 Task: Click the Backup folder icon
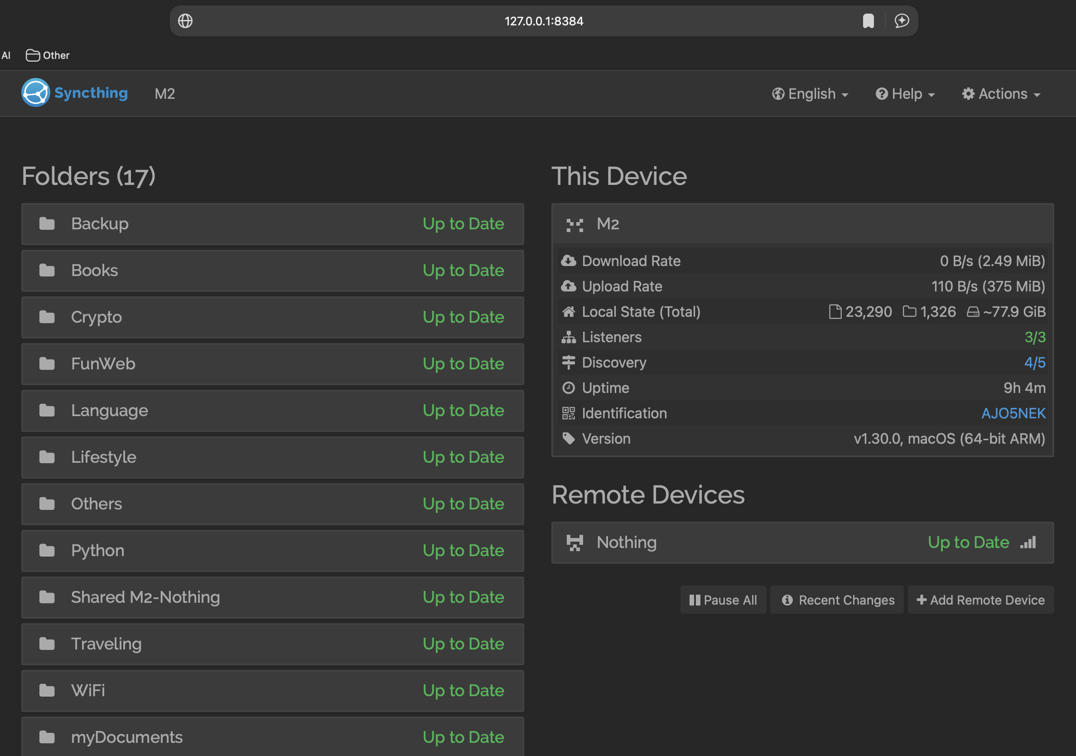pos(47,224)
